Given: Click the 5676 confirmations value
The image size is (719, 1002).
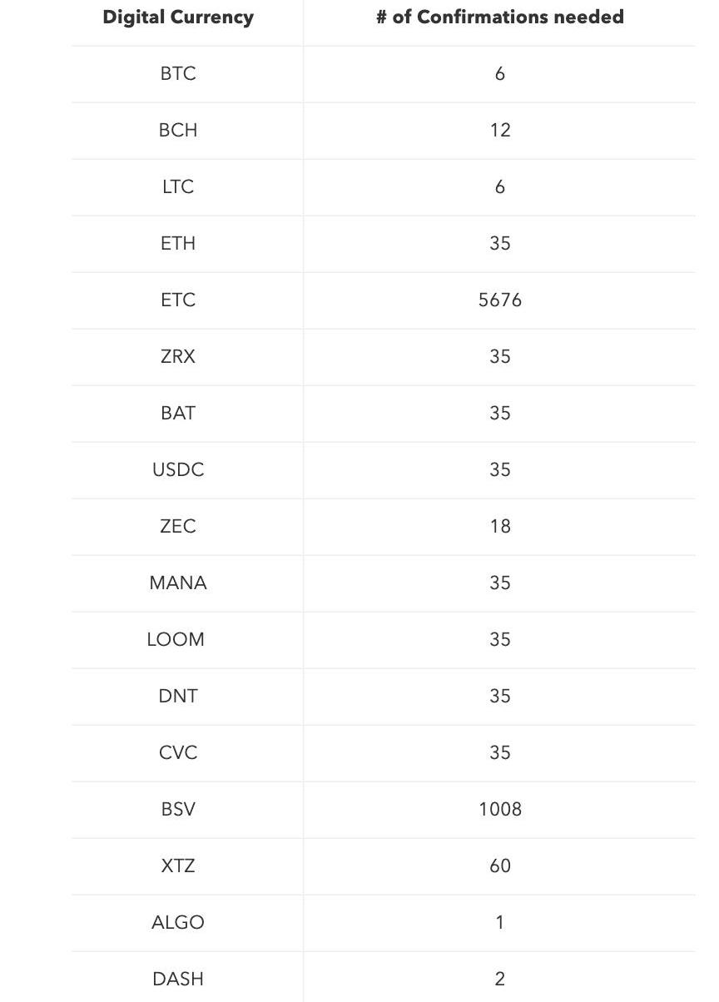Looking at the screenshot, I should (x=500, y=300).
